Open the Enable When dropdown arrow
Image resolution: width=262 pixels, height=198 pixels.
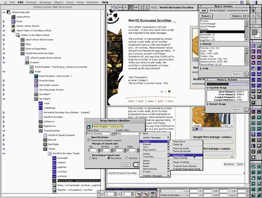point(112,133)
